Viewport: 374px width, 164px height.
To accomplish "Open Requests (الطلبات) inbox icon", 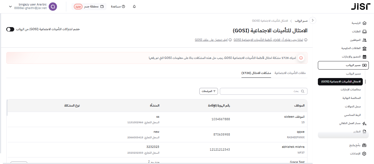I will (364, 31).
